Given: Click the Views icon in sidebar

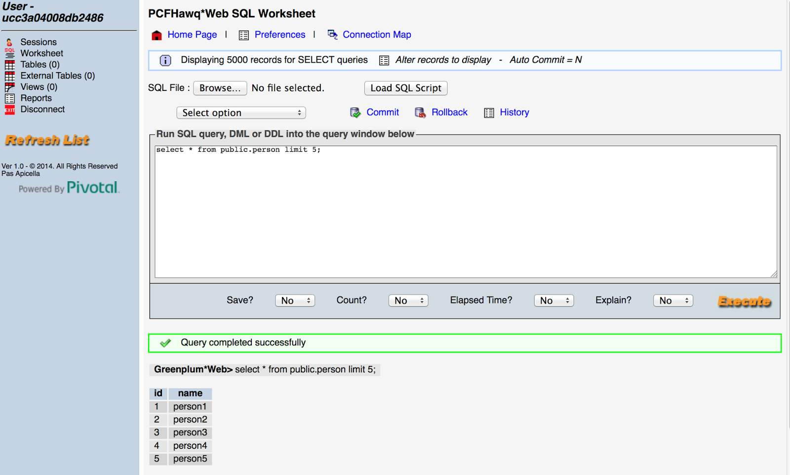Looking at the screenshot, I should (x=9, y=87).
